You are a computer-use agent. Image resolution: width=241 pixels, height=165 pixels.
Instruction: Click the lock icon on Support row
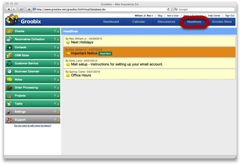click(58, 120)
